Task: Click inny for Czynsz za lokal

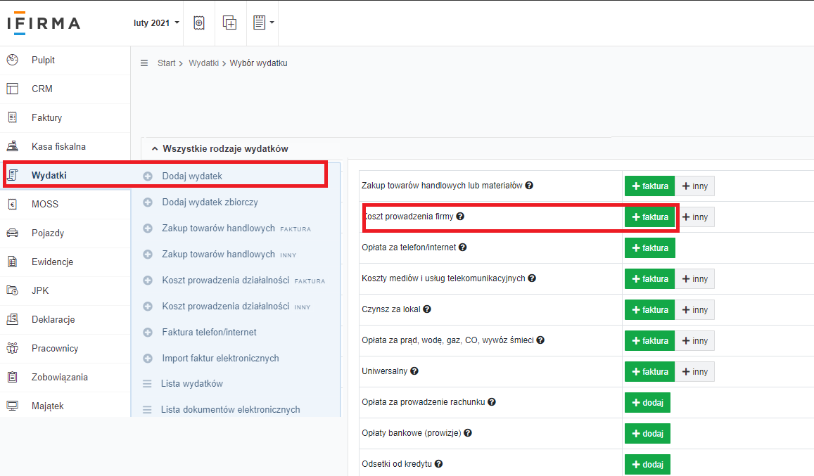Action: [694, 310]
